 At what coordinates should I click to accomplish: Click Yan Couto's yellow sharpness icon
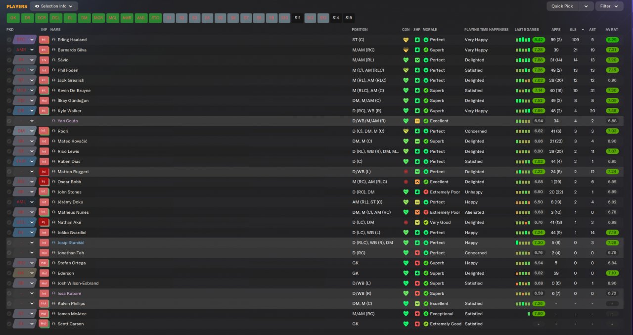click(417, 121)
